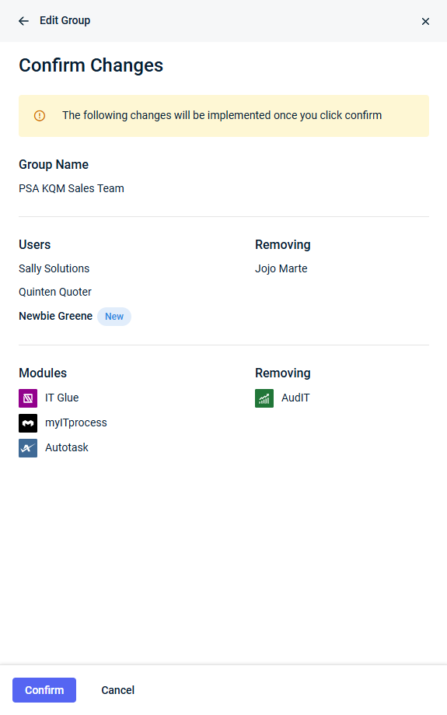Click the PSA KQM Sales Team group name
Viewport: 447px width, 715px height.
click(x=71, y=188)
